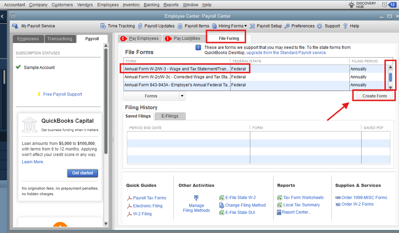Click the forms list scroll down arrow
Screen dimensions: 399x233
(390, 88)
